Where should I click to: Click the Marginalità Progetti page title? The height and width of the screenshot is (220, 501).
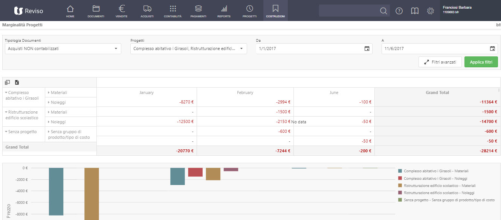coord(22,25)
